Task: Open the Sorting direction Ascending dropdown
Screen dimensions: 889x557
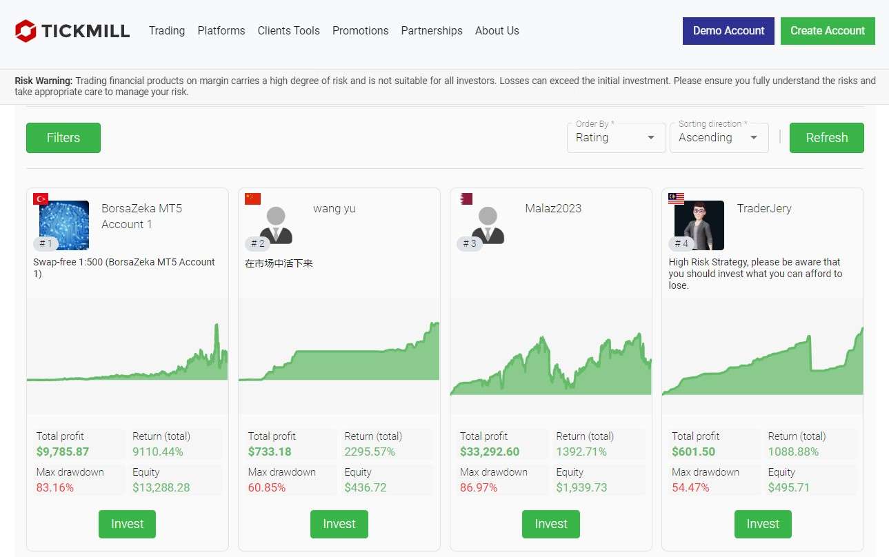Action: (719, 137)
